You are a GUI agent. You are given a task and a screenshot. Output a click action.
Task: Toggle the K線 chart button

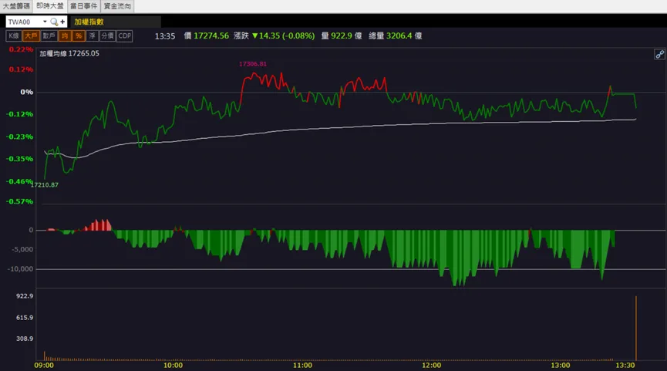[14, 35]
